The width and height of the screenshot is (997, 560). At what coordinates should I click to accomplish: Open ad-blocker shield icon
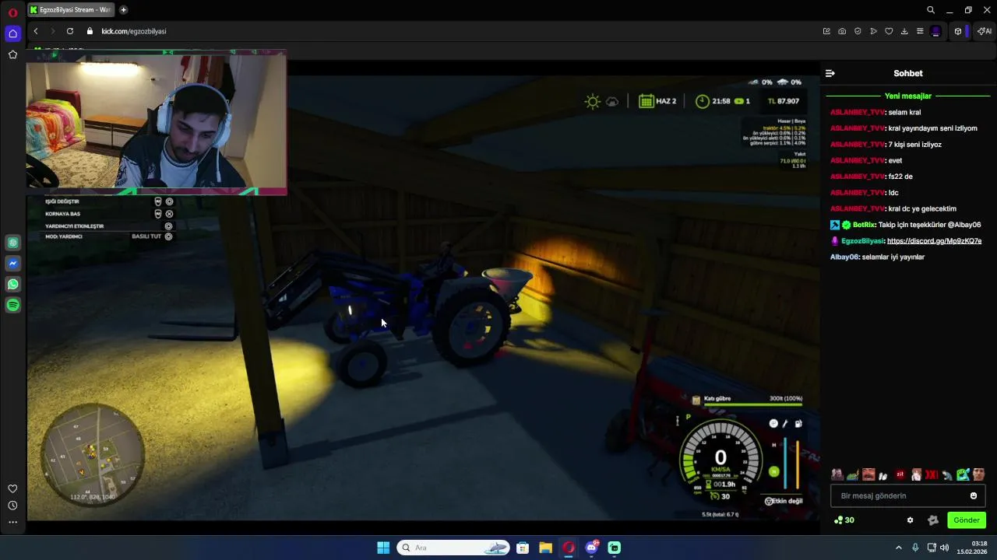pyautogui.click(x=858, y=31)
